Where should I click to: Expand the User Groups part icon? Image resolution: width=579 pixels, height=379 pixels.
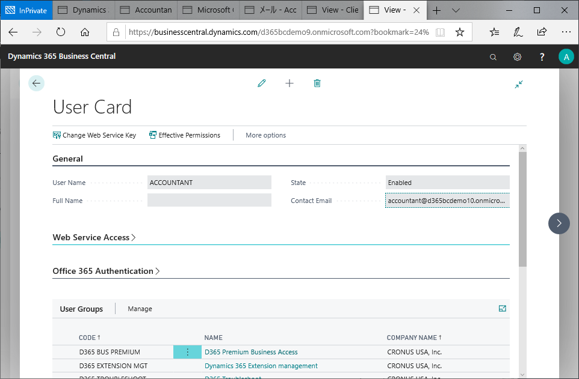coord(503,309)
